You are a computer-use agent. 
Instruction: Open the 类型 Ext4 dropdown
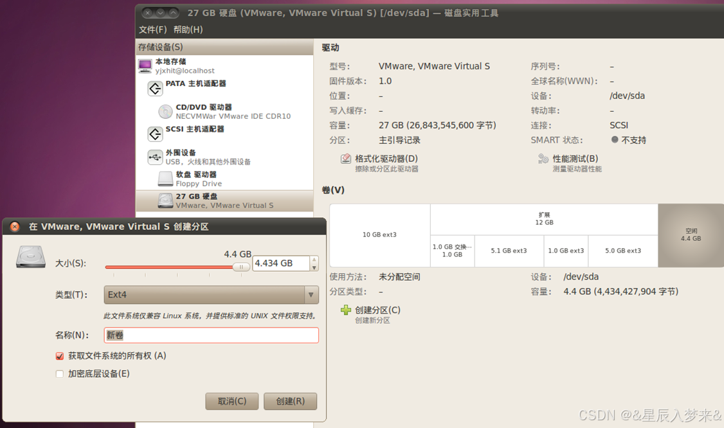[x=212, y=294]
